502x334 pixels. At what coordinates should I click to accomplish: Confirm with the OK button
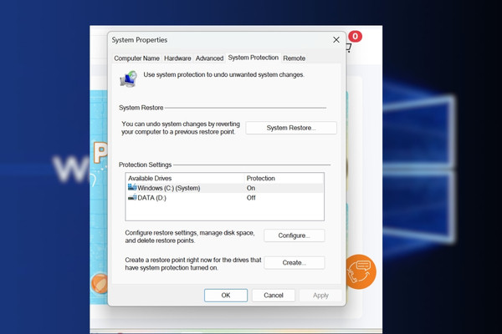coord(226,296)
